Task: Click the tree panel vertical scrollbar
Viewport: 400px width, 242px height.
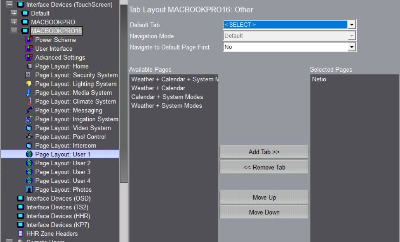Action: tap(124, 94)
